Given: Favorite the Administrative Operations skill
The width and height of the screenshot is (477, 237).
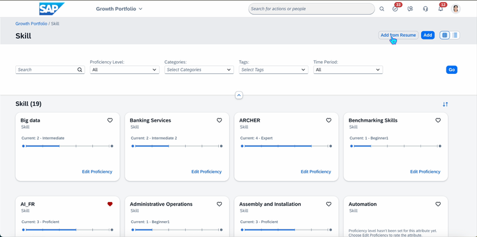Looking at the screenshot, I should click(219, 204).
